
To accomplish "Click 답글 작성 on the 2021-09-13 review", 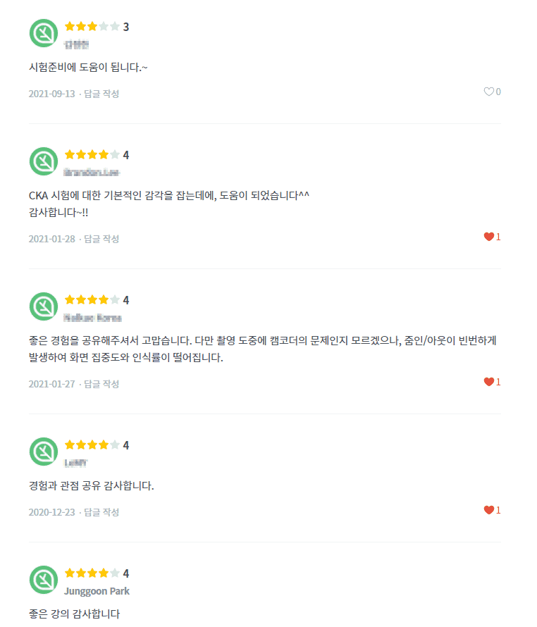I will point(101,94).
